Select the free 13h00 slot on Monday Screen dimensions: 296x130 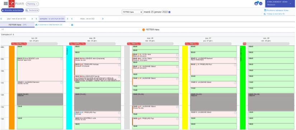pyautogui.click(x=40, y=111)
